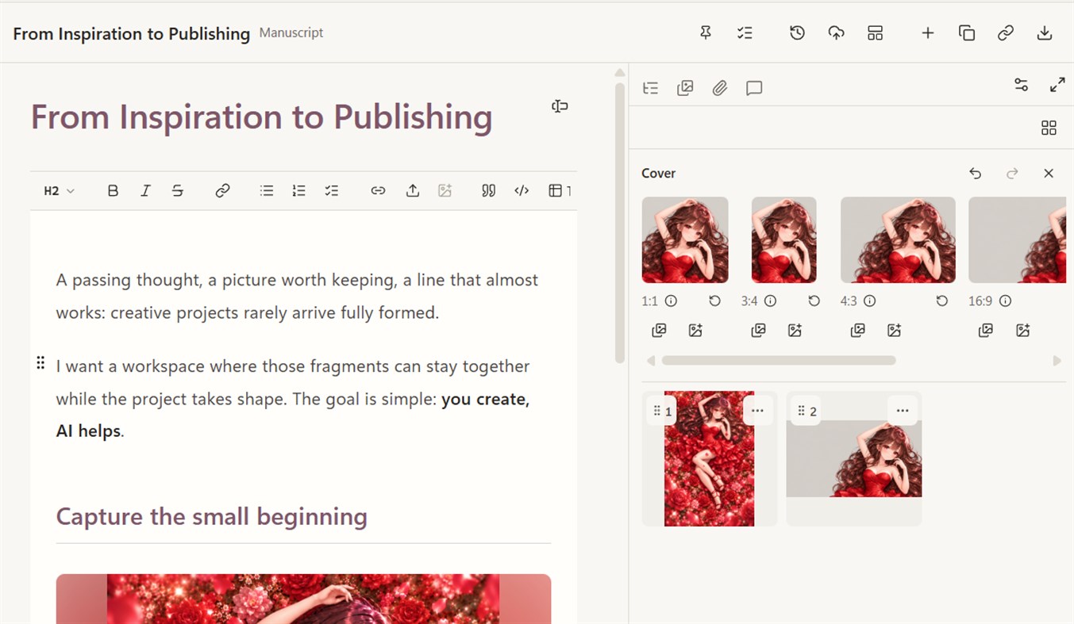Select the 1:1 cover thumbnail
The width and height of the screenshot is (1074, 624).
pos(685,239)
